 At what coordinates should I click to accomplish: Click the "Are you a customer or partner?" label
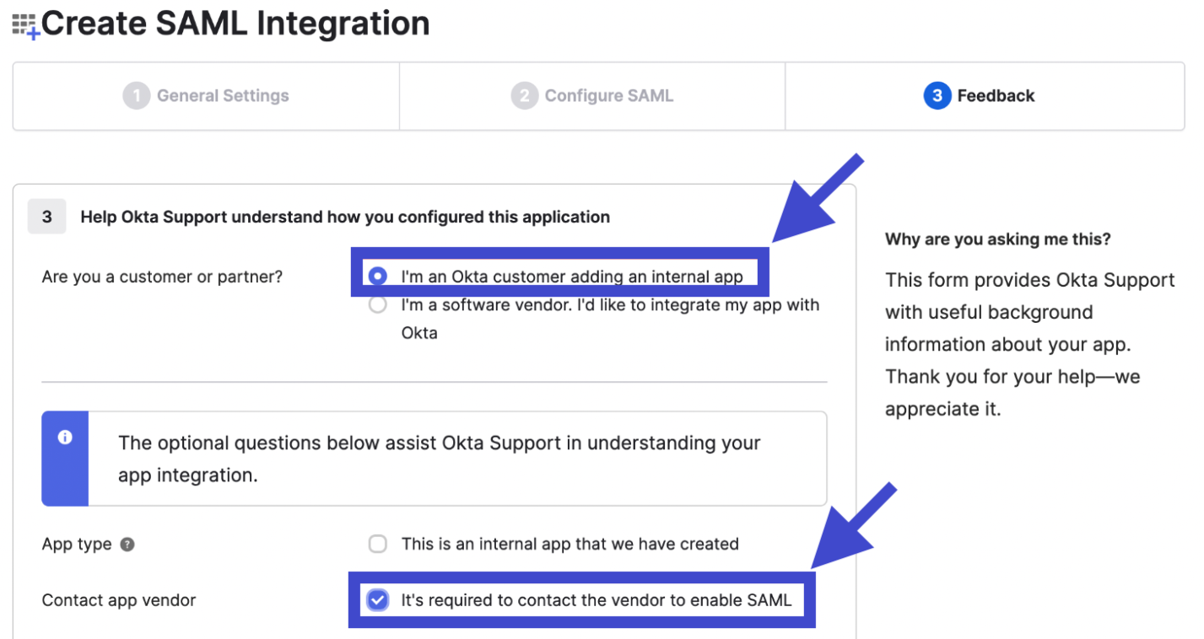pyautogui.click(x=162, y=277)
